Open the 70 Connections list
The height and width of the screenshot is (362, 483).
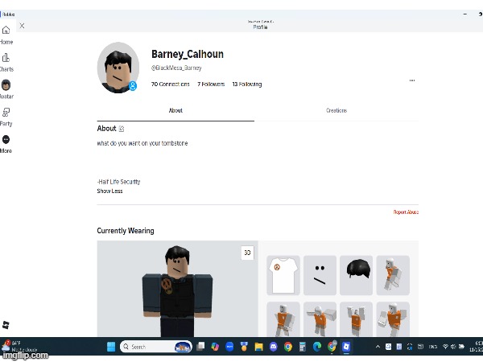(171, 84)
